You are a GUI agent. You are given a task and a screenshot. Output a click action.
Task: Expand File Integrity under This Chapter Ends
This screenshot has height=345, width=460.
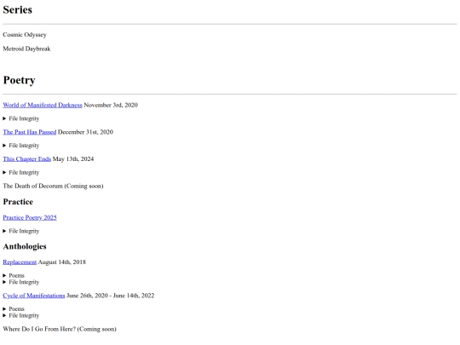(x=21, y=172)
